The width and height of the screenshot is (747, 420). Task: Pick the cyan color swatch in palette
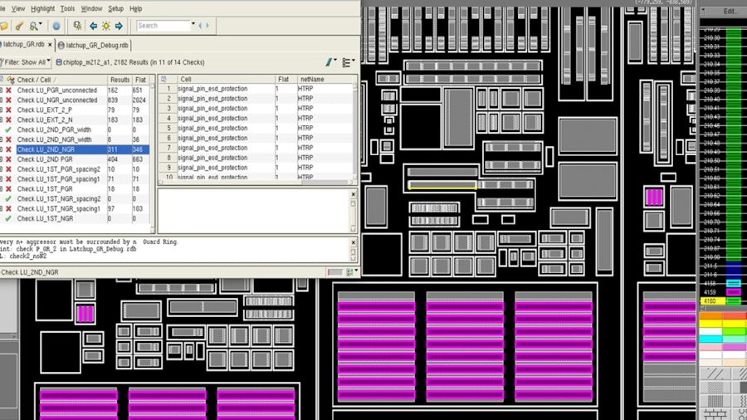point(710,339)
